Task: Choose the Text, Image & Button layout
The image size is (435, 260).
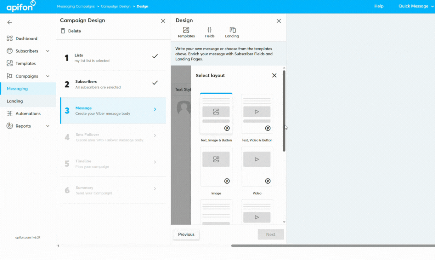Action: click(x=216, y=113)
